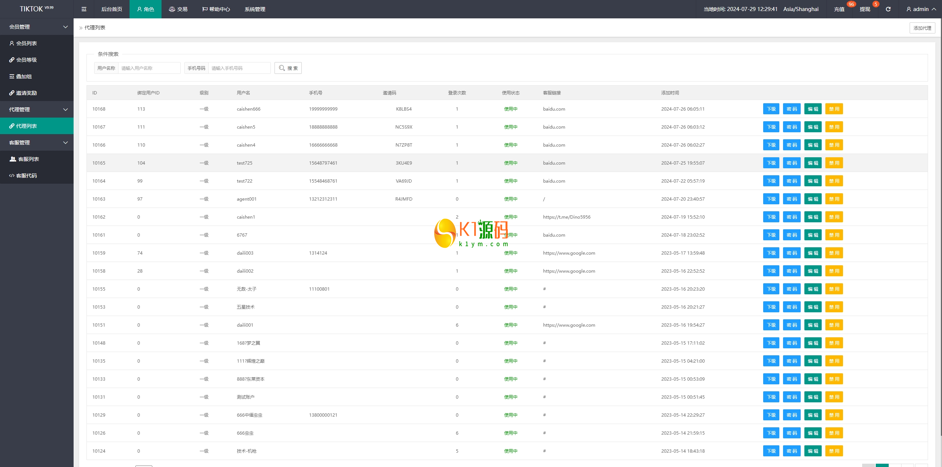Image resolution: width=942 pixels, height=467 pixels.
Task: Click 密码 for caishen666 row
Action: pyautogui.click(x=792, y=109)
